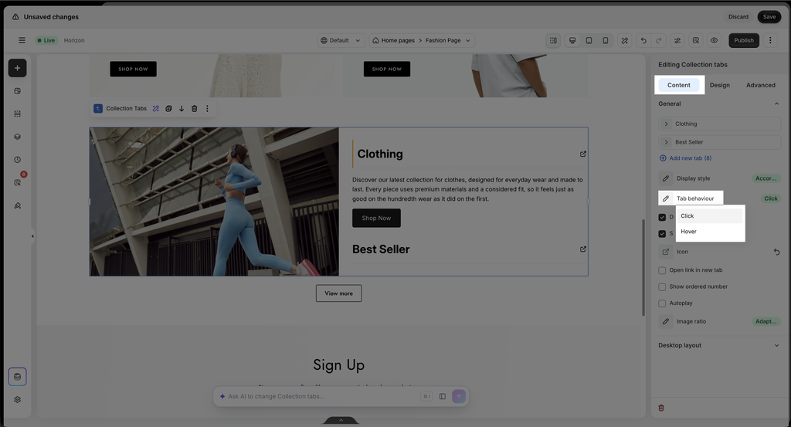This screenshot has width=791, height=427.
Task: Click the red trash icon at panel bottom
Action: click(x=661, y=408)
